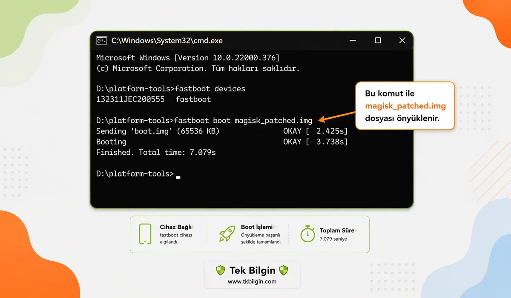The height and width of the screenshot is (298, 511).
Task: Click 'fastboot cihazı algılandı.' description
Action: [176, 238]
